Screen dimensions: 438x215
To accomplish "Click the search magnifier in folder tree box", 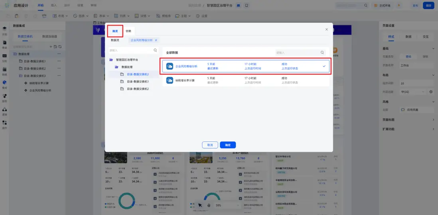I will (155, 51).
